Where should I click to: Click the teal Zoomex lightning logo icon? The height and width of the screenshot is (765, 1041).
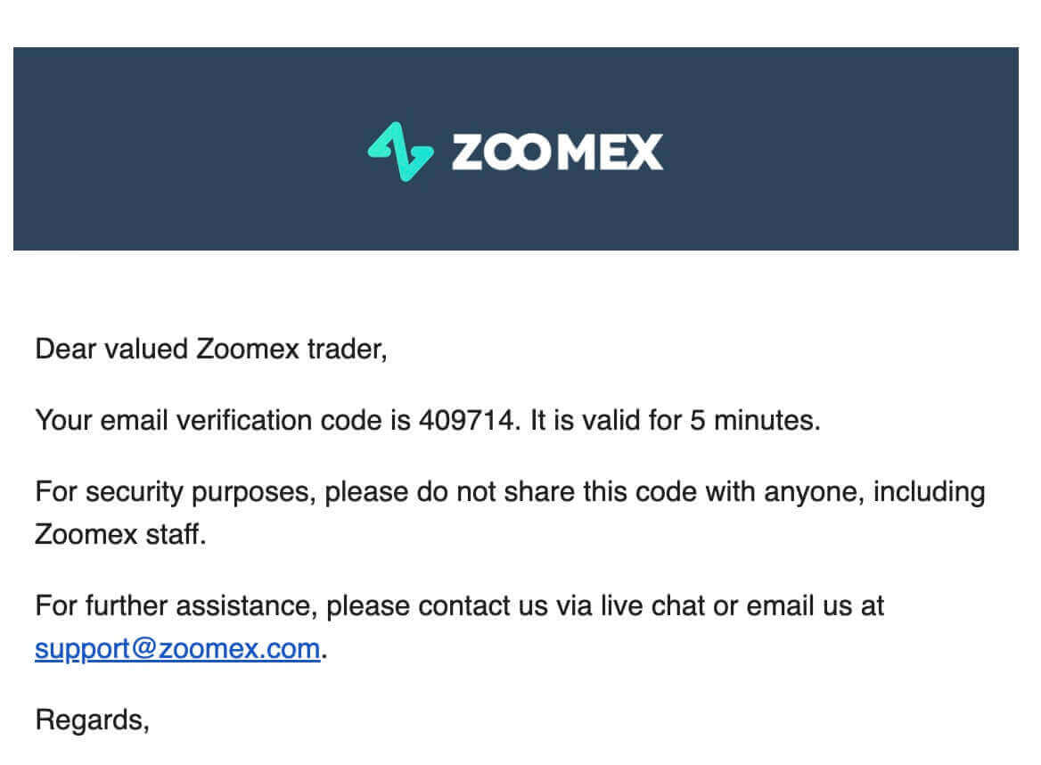400,152
